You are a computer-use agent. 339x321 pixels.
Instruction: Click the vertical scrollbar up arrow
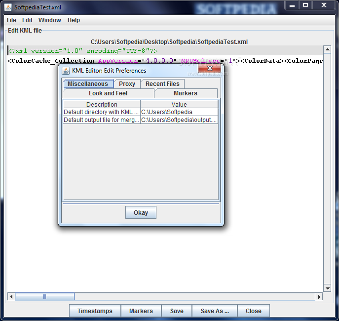point(327,50)
